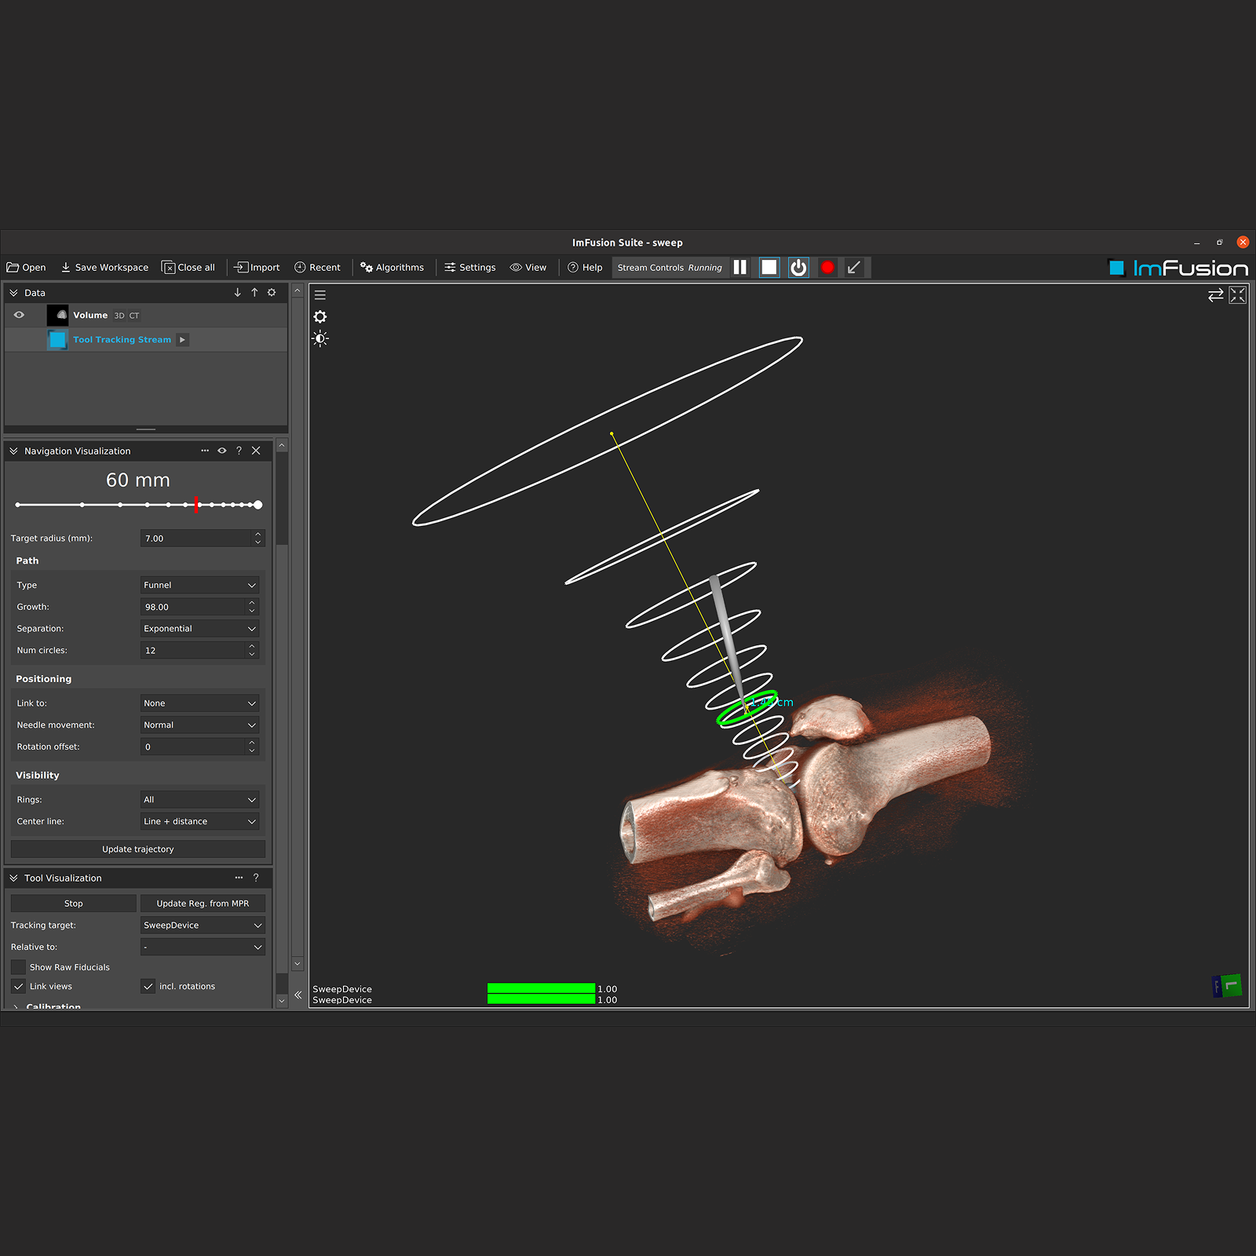Open the Algorithms menu

[392, 268]
